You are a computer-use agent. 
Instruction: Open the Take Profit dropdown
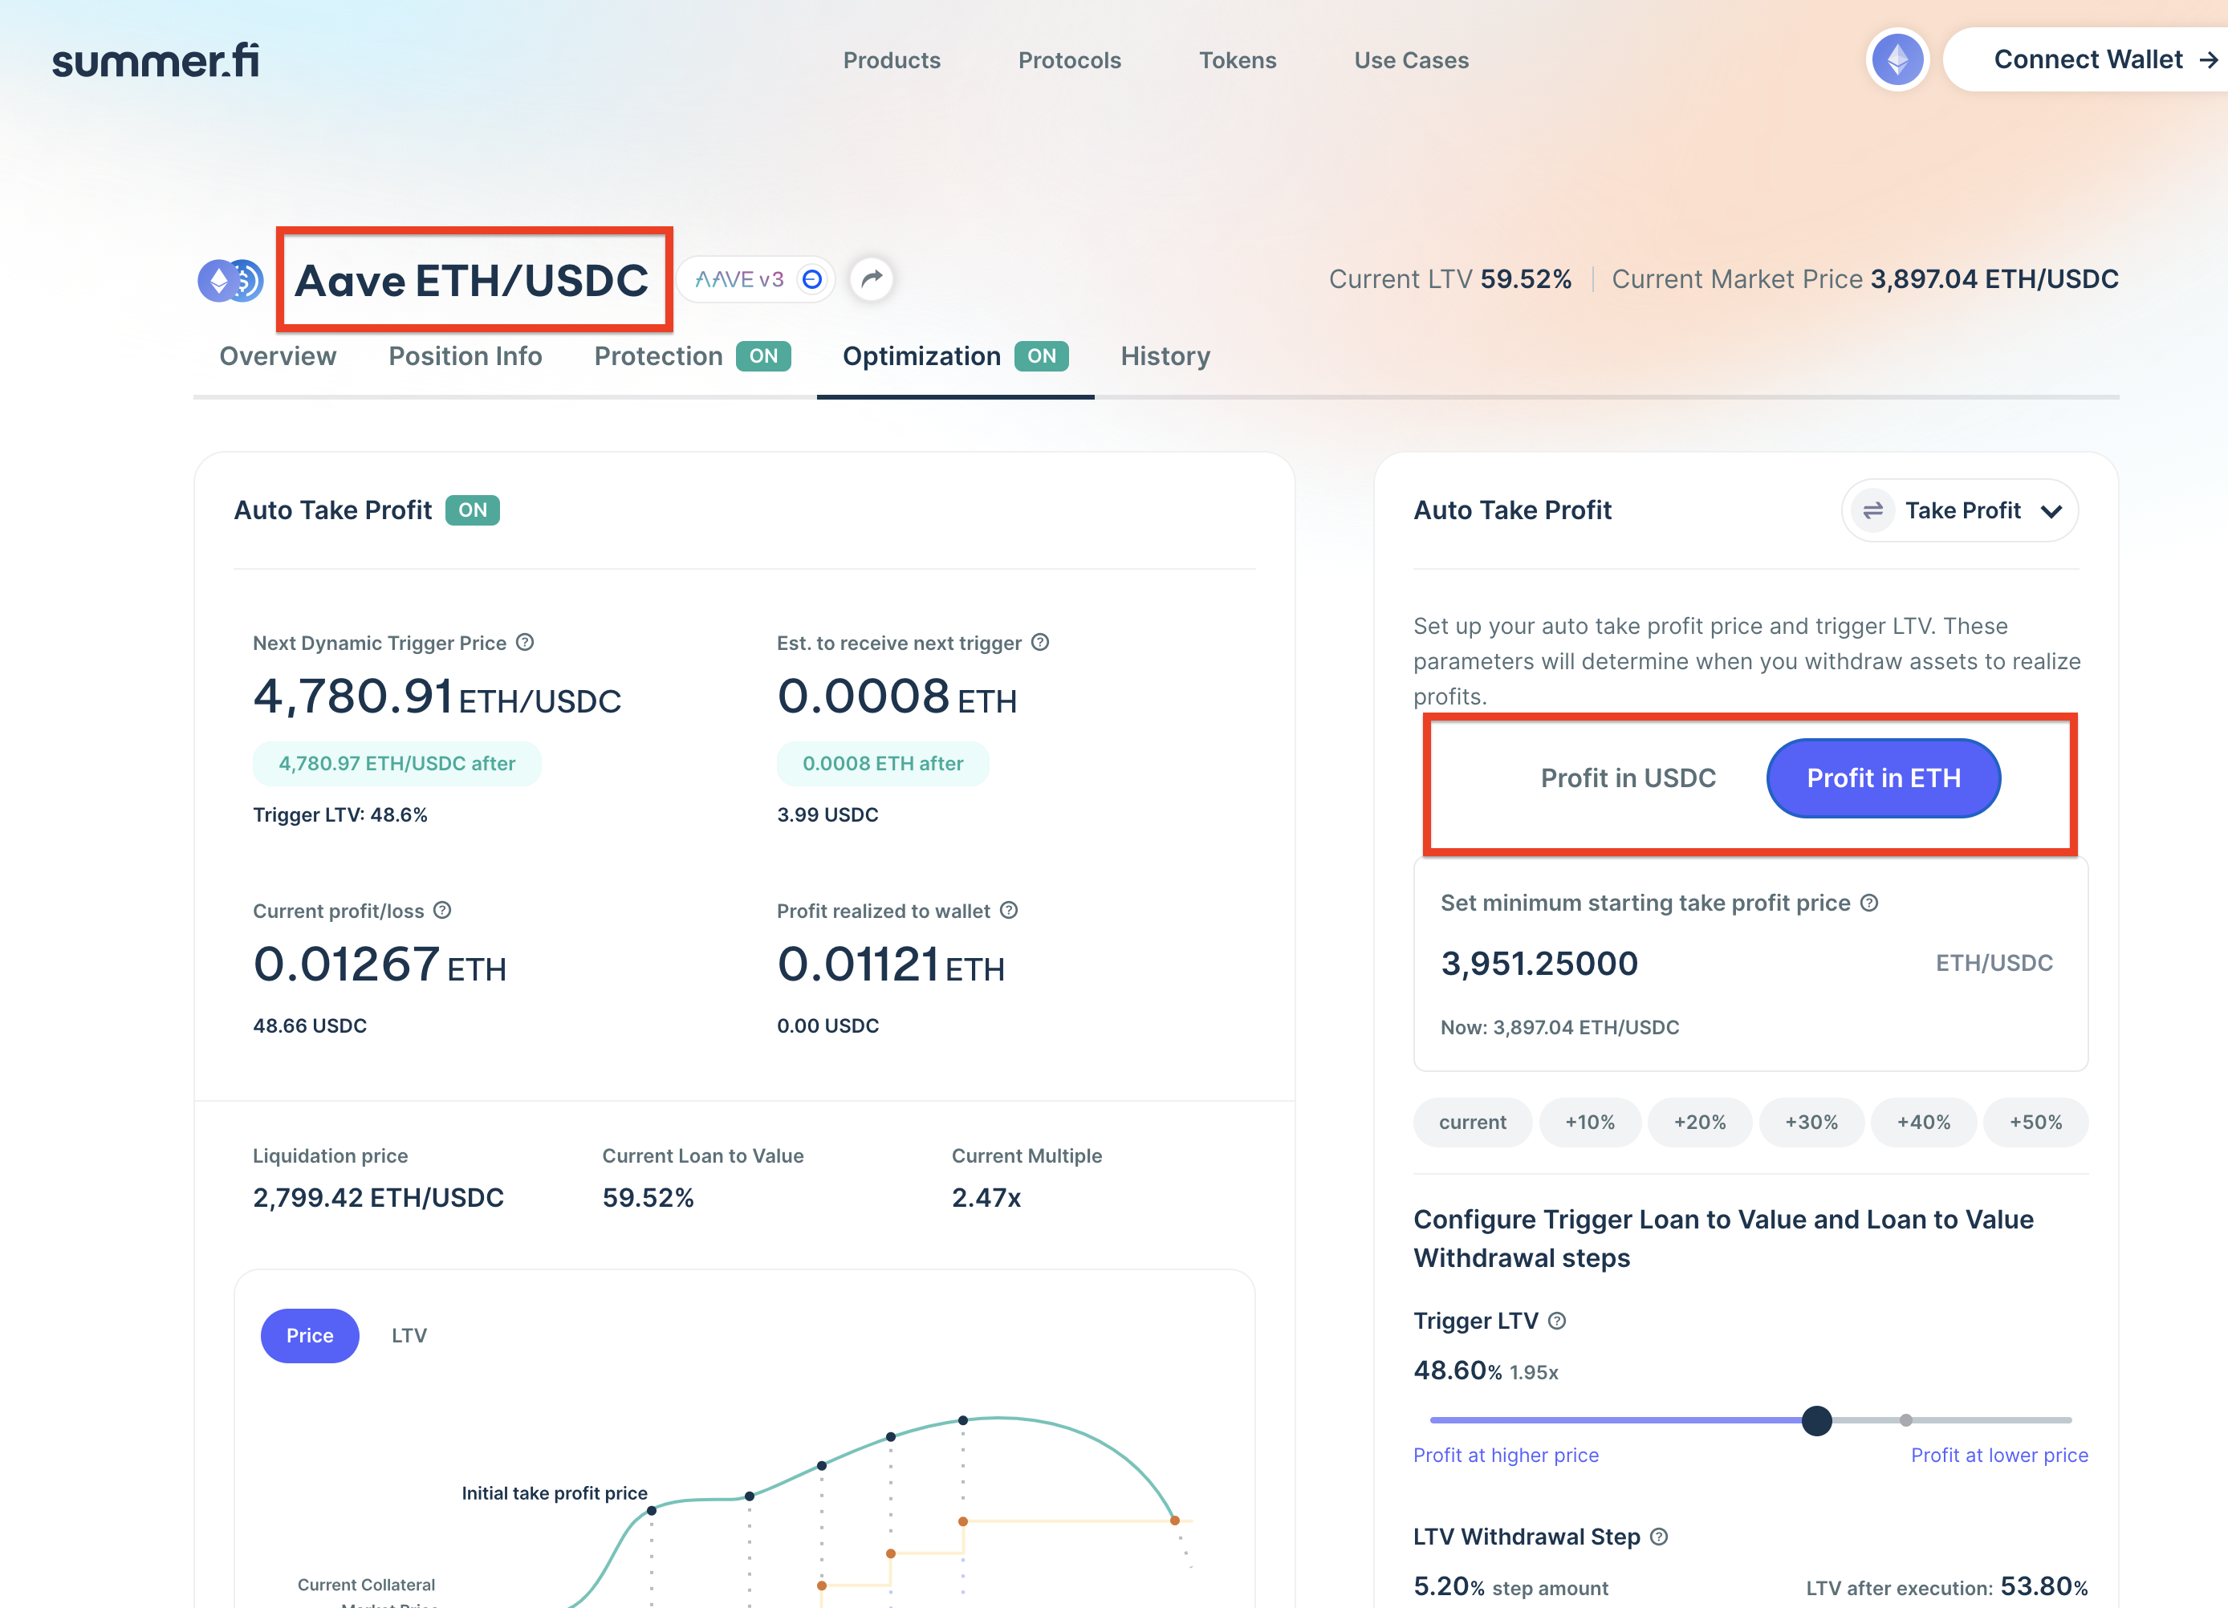pyautogui.click(x=1960, y=511)
